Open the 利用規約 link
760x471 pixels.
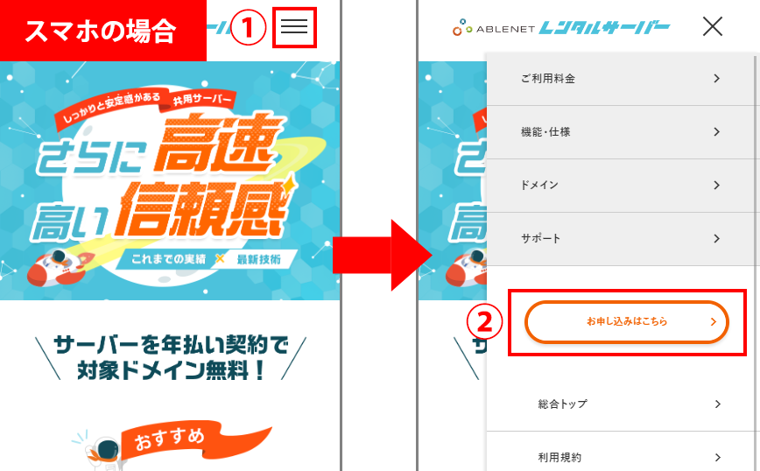[x=621, y=455]
